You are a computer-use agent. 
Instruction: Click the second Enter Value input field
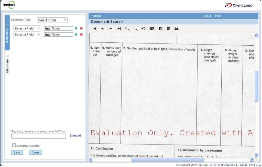58,35
